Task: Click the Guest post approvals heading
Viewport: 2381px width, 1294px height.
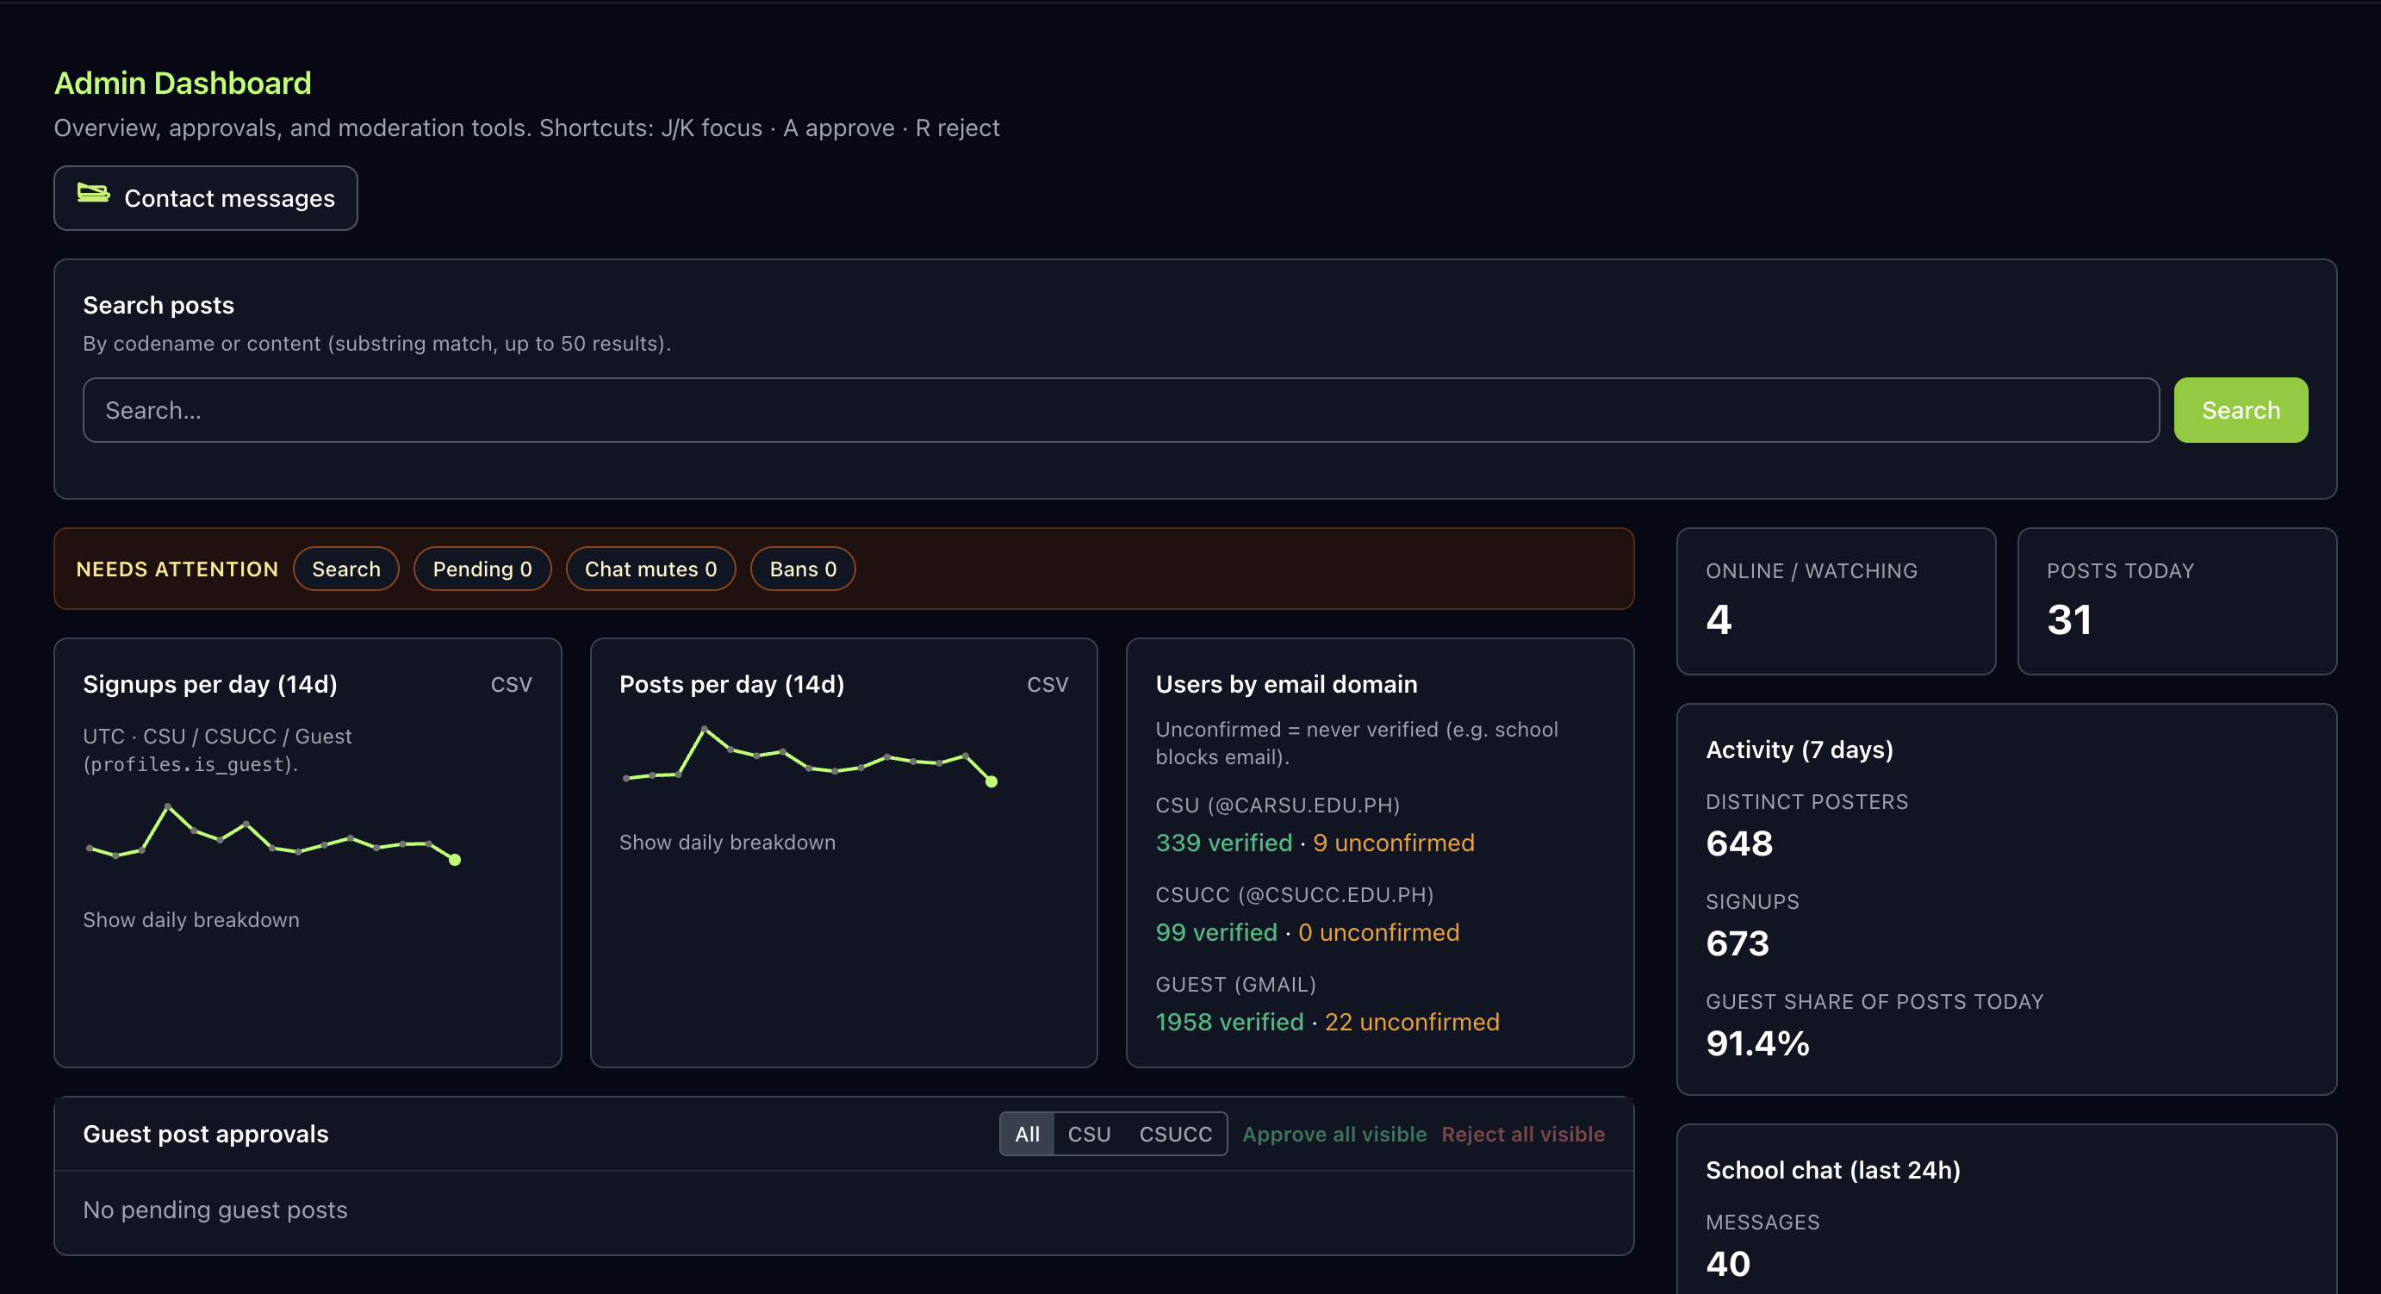Action: [x=205, y=1133]
